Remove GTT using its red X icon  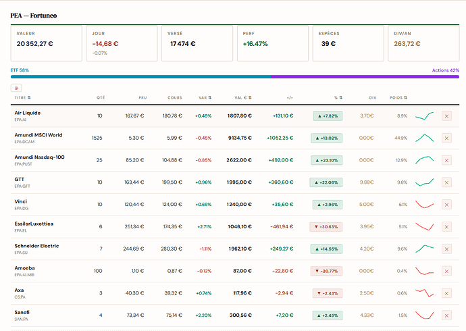[446, 182]
